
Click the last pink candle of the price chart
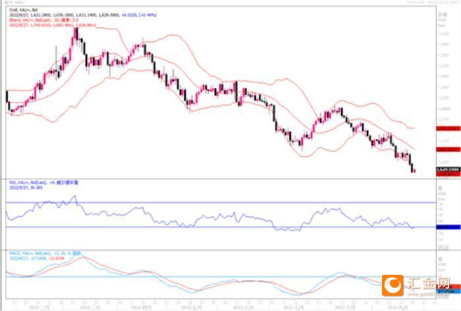pyautogui.click(x=414, y=171)
